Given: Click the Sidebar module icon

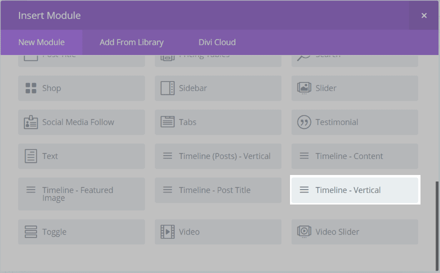Looking at the screenshot, I should [x=167, y=88].
